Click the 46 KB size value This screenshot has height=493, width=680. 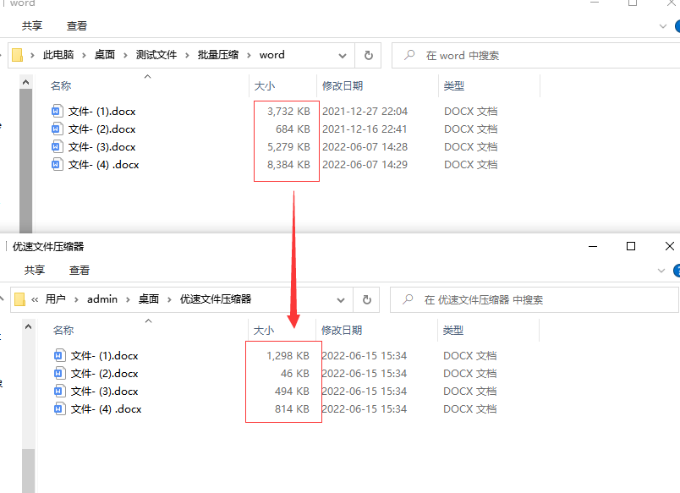pos(295,374)
